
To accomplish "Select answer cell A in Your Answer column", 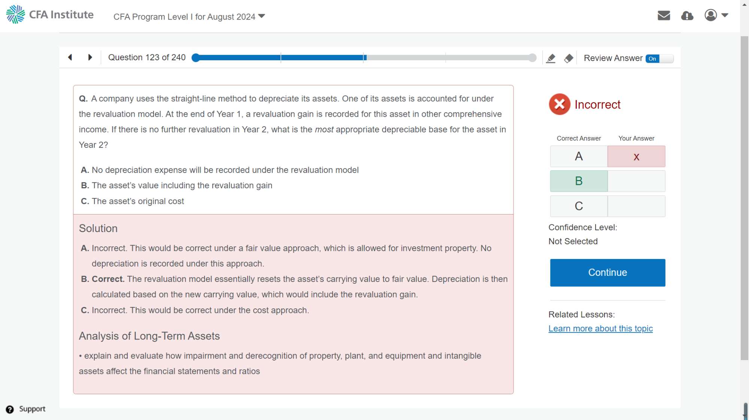I will click(636, 156).
